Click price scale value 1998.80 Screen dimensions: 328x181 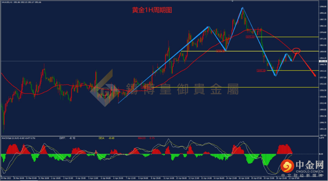pos(323,6)
